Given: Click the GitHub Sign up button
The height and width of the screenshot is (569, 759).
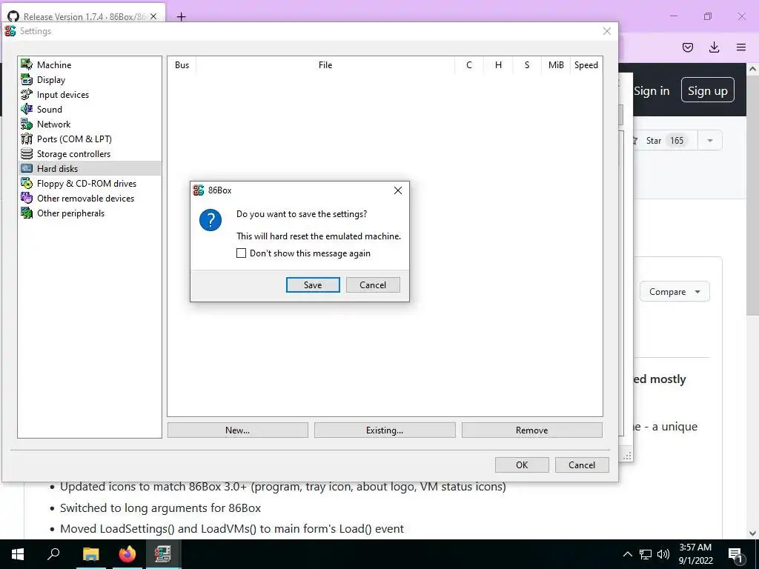Looking at the screenshot, I should point(708,90).
